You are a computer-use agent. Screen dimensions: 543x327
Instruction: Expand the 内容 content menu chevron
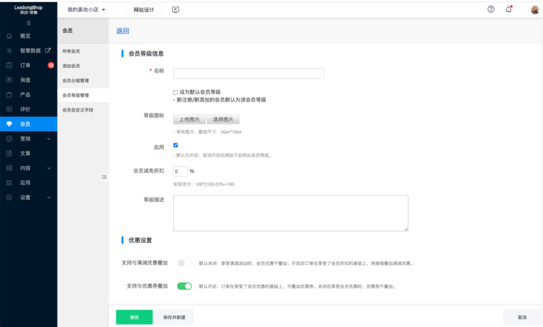point(48,168)
